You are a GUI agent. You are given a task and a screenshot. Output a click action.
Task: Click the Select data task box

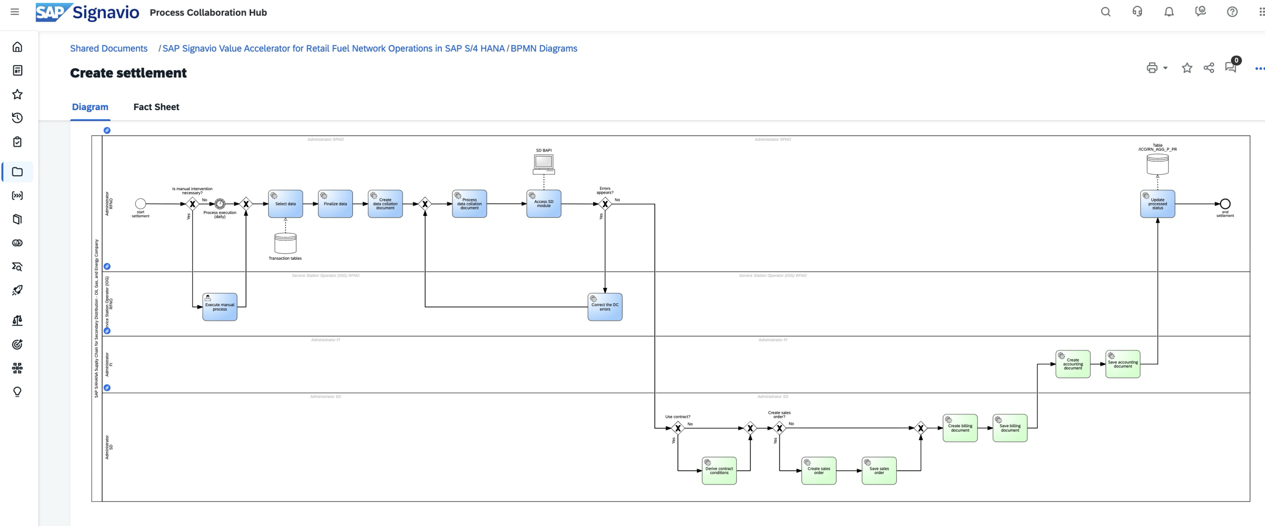pyautogui.click(x=286, y=203)
